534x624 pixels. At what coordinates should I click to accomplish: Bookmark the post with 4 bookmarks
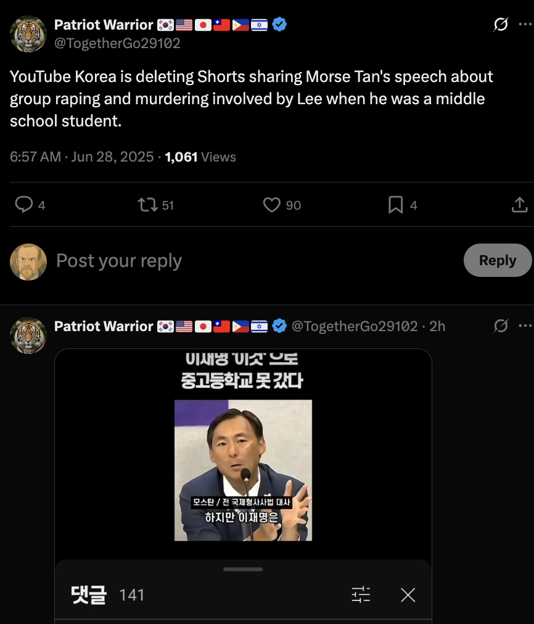(x=395, y=205)
